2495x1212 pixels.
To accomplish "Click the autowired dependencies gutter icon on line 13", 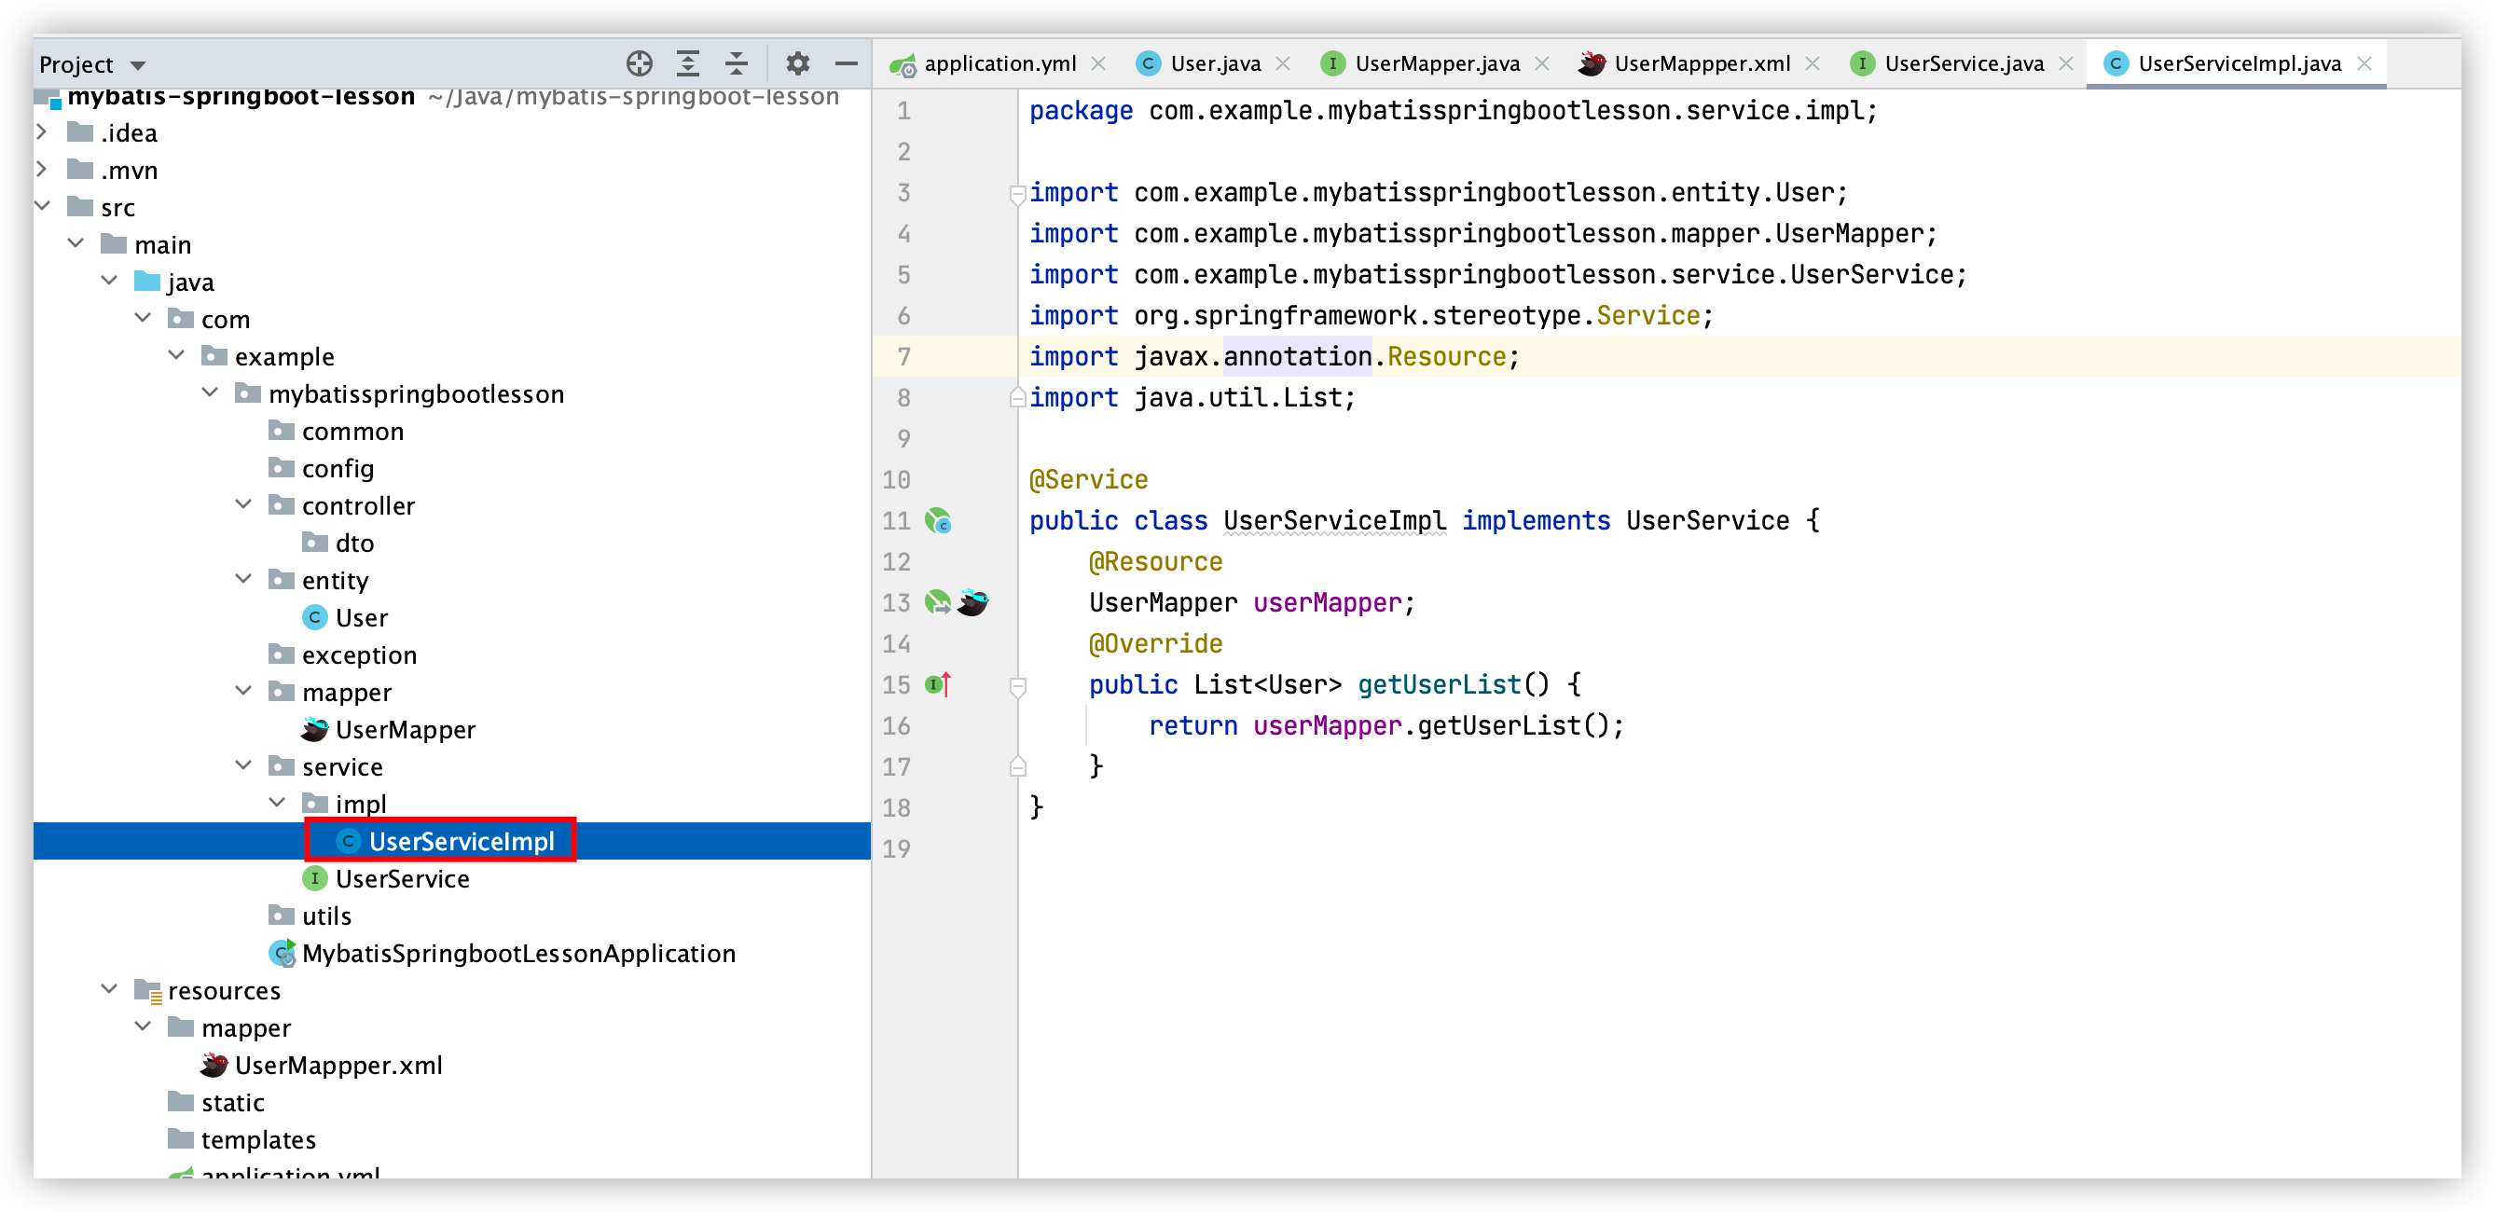I will [937, 602].
